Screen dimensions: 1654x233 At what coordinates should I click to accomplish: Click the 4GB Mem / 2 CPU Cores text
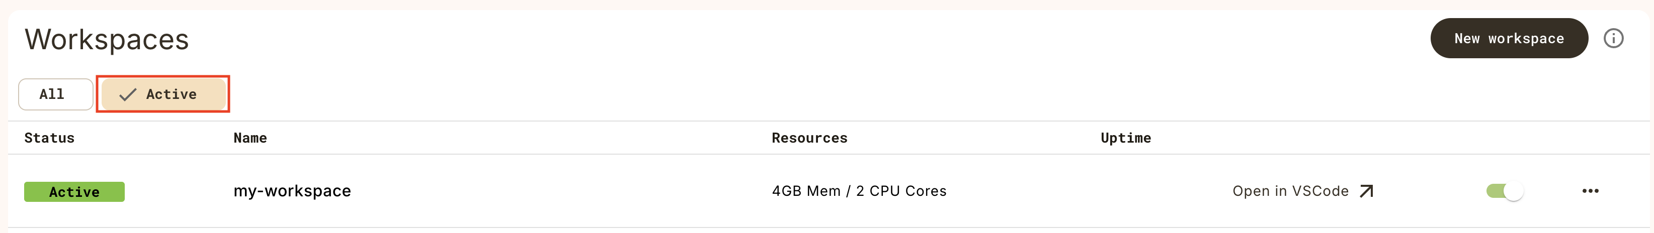[859, 191]
